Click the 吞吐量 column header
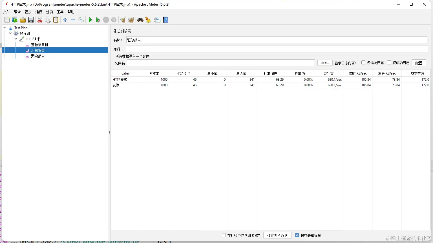Viewport: 433px width, 243px height. point(329,73)
